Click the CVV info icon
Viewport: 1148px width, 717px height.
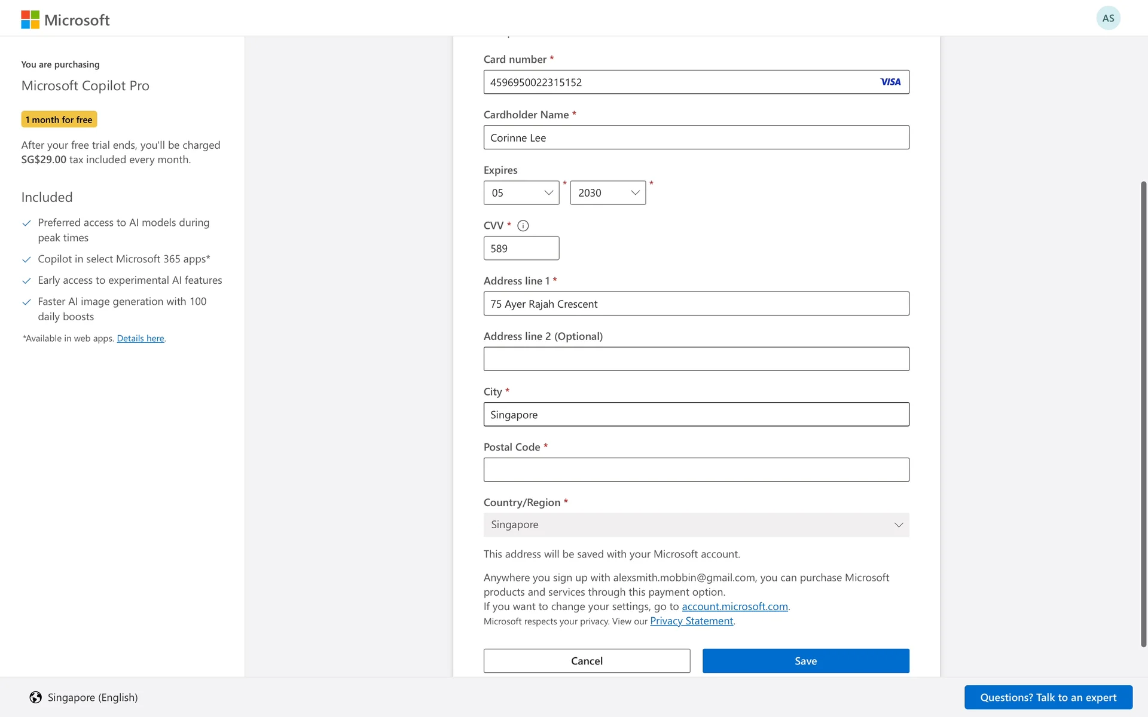point(523,226)
